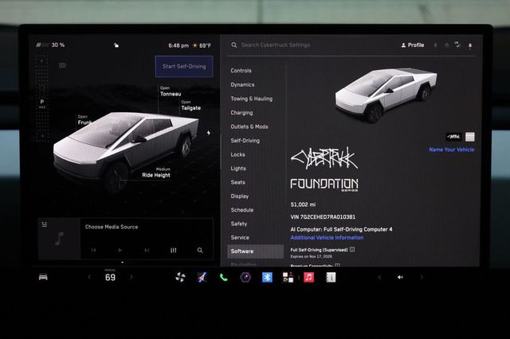This screenshot has height=339, width=510.
Task: Tap the garage home icon in header
Action: pos(447,45)
